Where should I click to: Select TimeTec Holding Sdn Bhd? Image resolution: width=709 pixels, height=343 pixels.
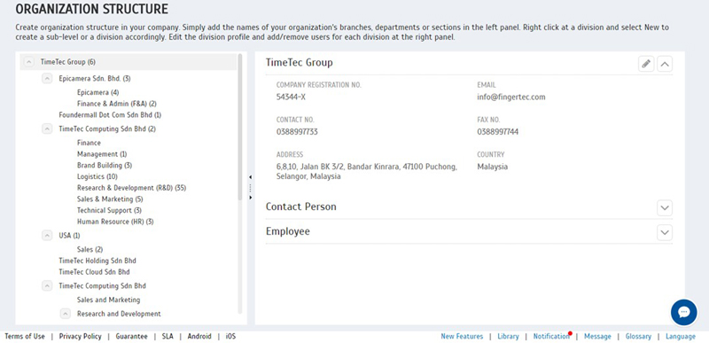coord(97,261)
